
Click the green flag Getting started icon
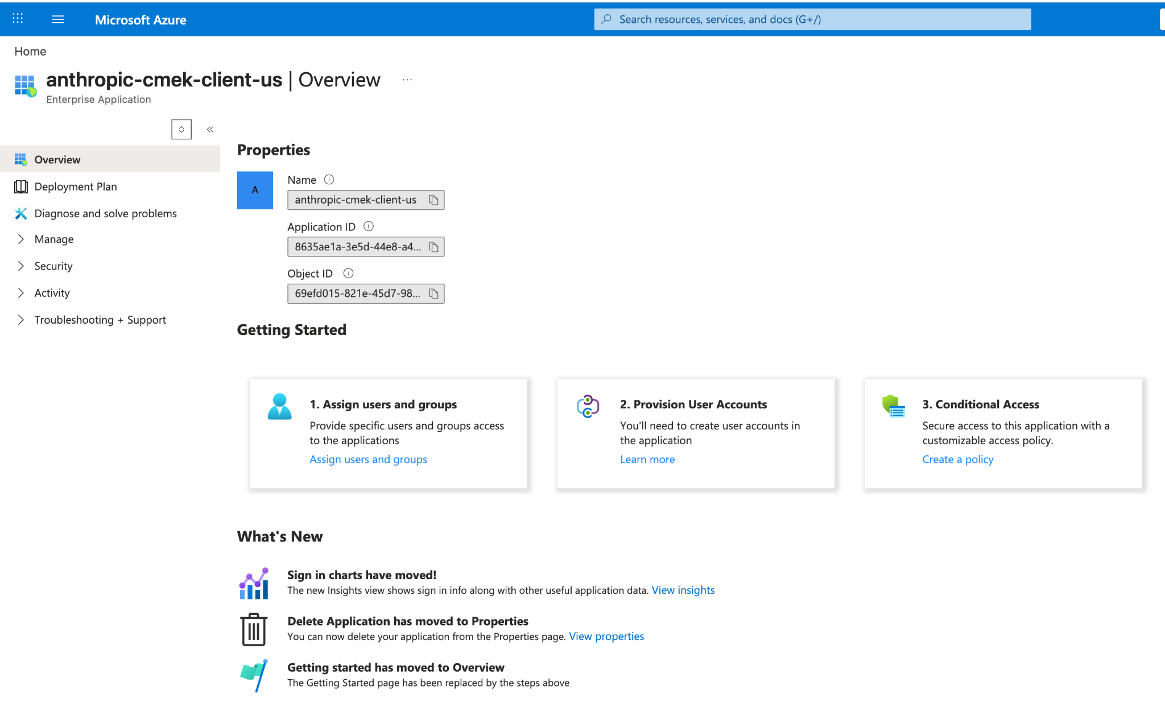pos(254,675)
